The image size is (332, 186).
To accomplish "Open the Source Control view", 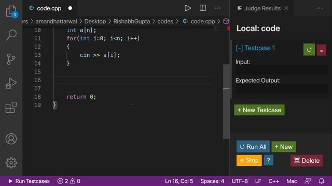I will tap(11, 59).
